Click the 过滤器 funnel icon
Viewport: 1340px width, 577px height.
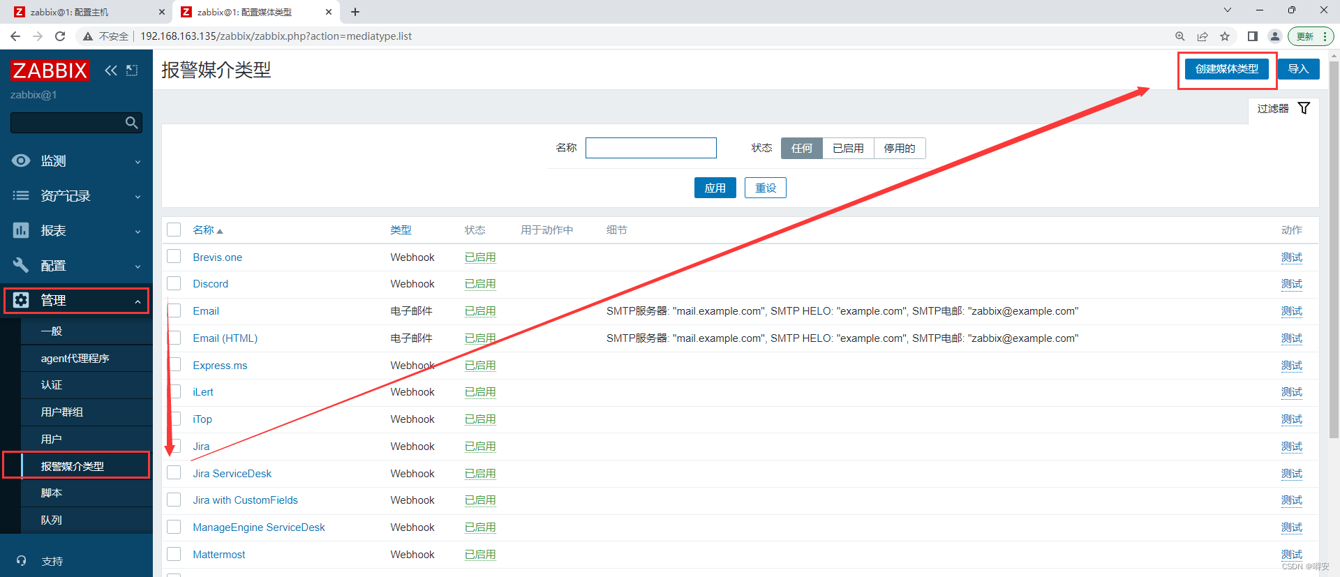[x=1304, y=108]
